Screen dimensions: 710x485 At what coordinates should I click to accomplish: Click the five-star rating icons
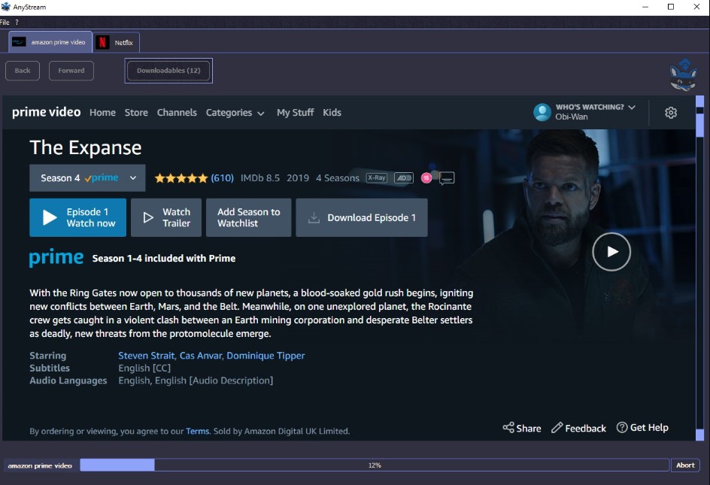click(x=181, y=178)
